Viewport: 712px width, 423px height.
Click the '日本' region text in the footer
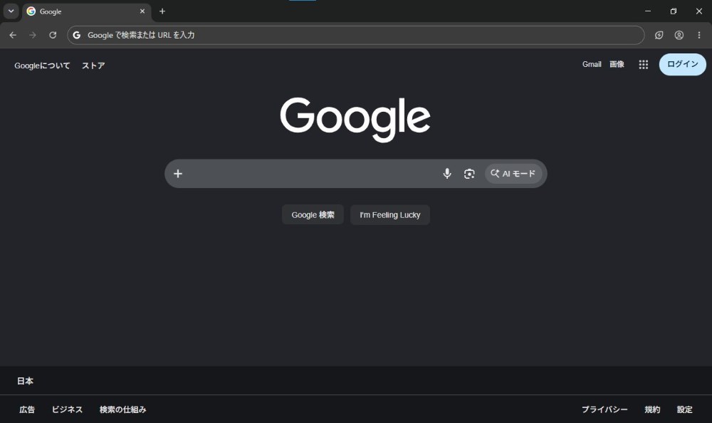pos(25,381)
